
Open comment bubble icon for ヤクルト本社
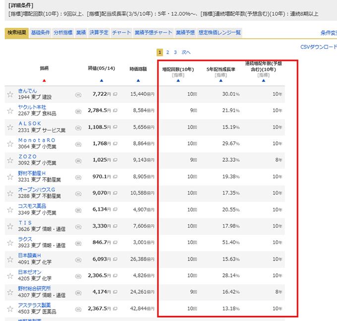[x=78, y=111]
